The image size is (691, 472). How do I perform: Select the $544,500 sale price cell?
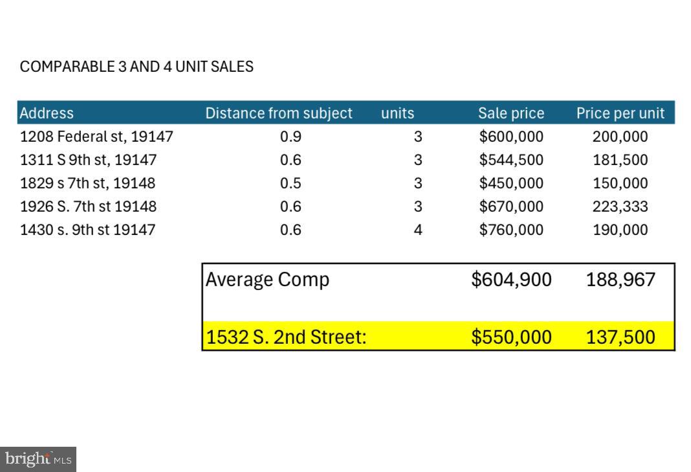[x=511, y=160]
